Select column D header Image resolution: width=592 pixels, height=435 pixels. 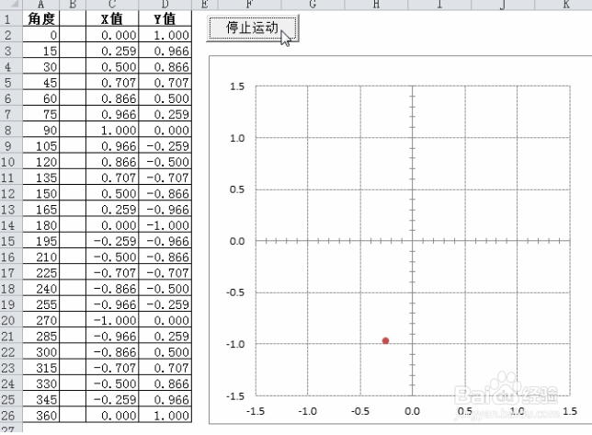[x=165, y=5]
